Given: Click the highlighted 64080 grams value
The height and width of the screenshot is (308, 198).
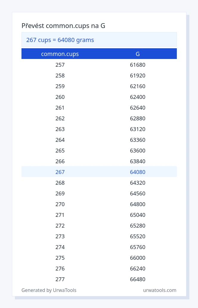Looking at the screenshot, I should pyautogui.click(x=138, y=172).
